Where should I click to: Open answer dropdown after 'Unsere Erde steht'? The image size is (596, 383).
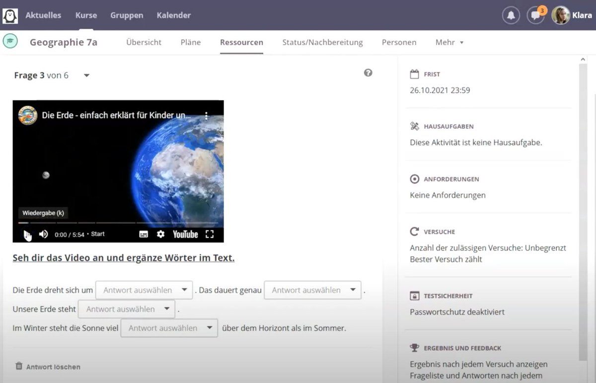tap(127, 309)
